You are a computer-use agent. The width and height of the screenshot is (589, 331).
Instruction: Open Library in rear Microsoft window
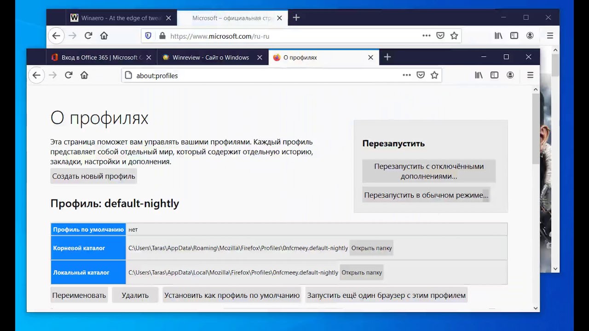(499, 36)
